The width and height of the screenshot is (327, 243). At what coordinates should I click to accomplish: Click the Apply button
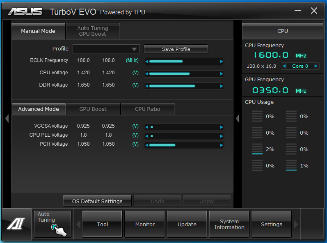207,201
